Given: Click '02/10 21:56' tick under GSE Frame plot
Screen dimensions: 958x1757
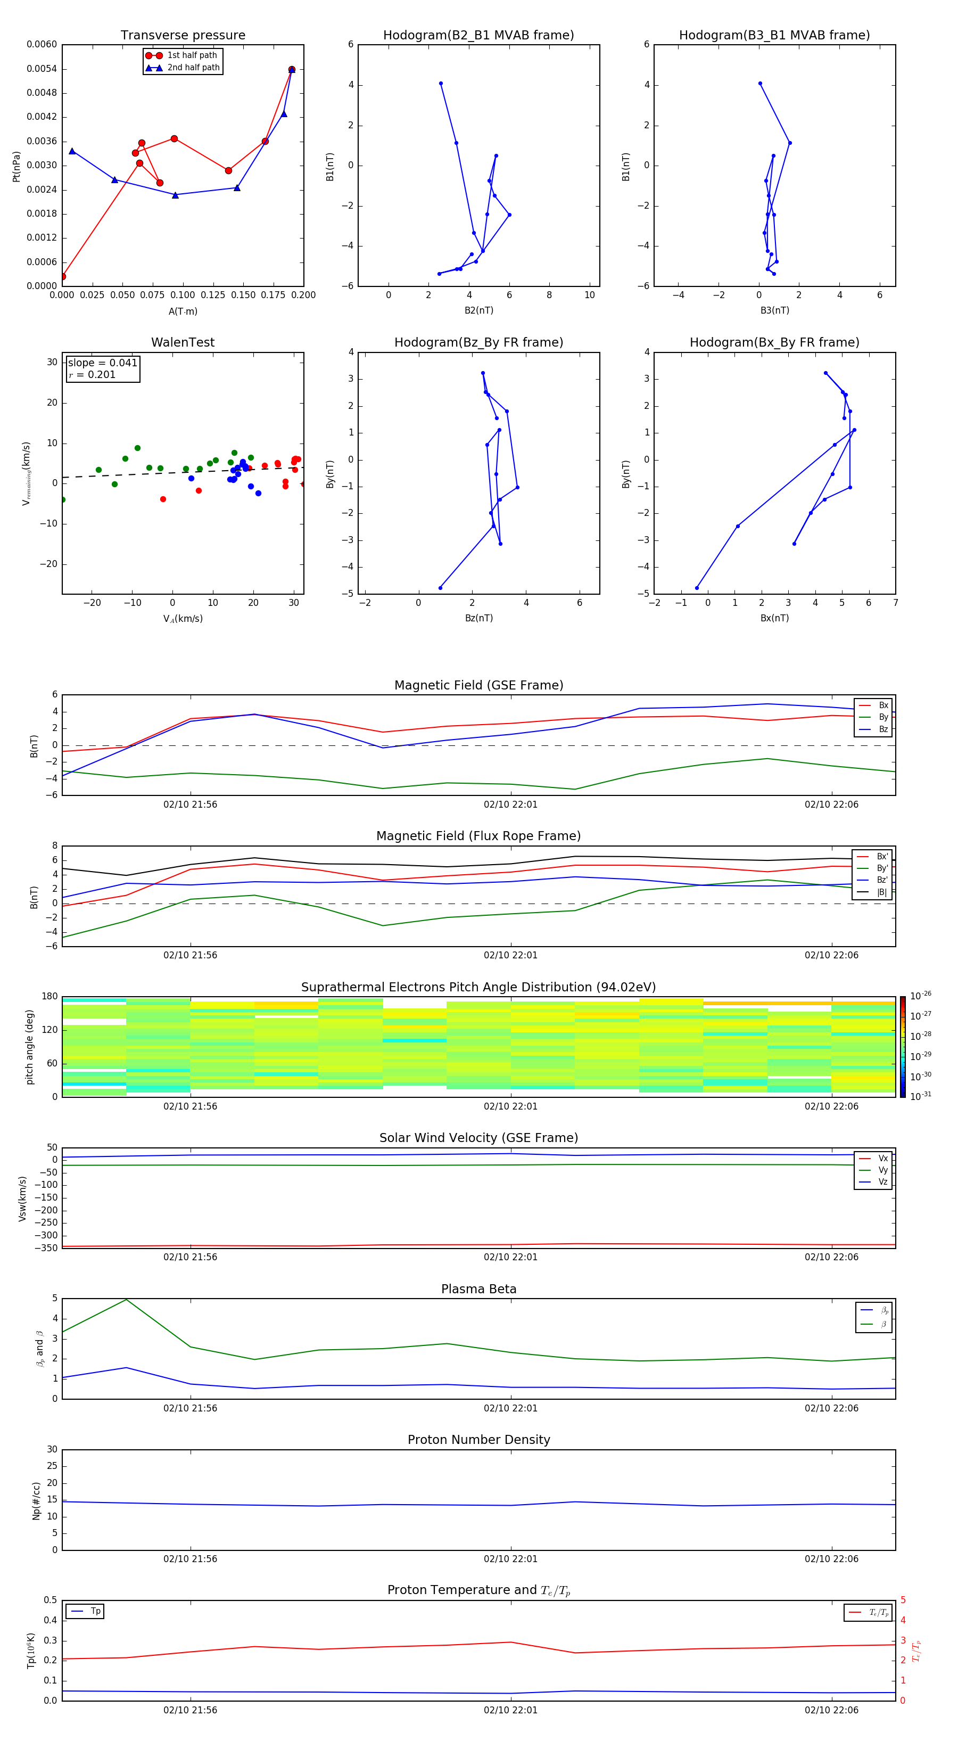Looking at the screenshot, I should [x=190, y=805].
